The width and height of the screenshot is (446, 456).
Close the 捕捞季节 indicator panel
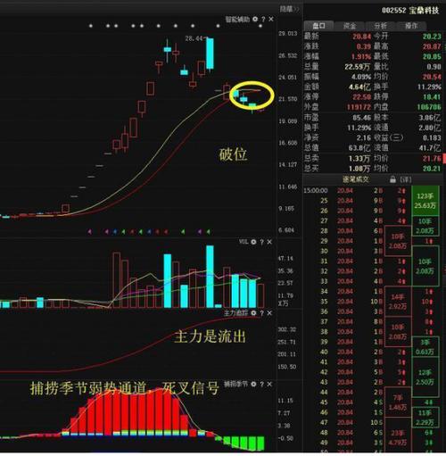pos(269,385)
